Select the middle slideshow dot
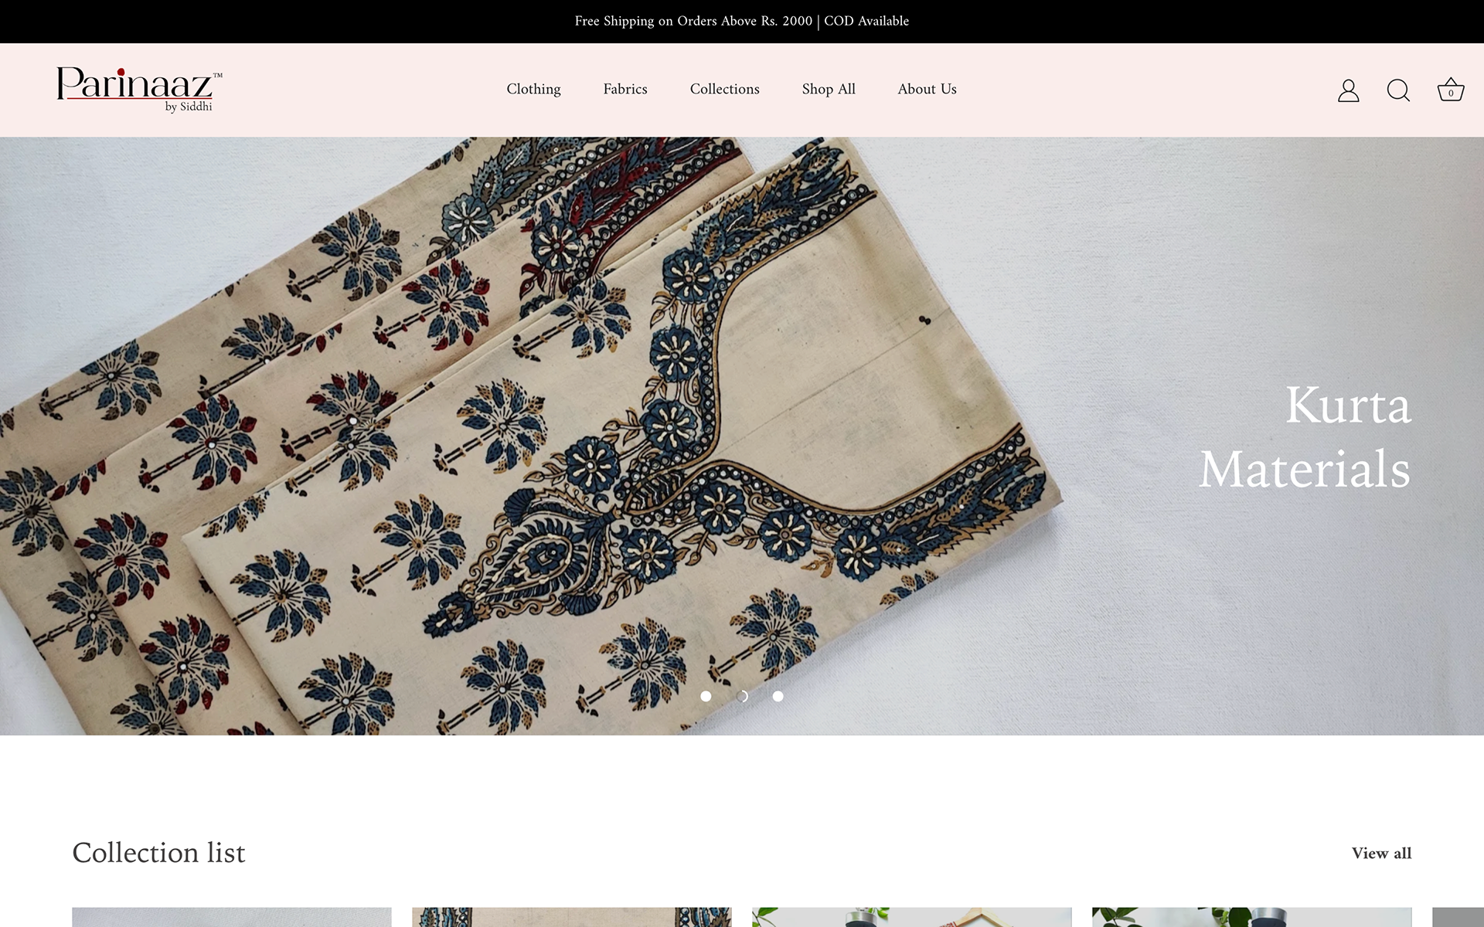The image size is (1484, 927). 742,696
